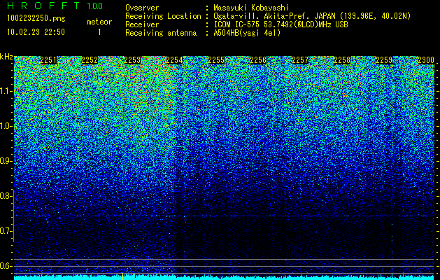Click the meteor count value 1
The width and height of the screenshot is (440, 280).
click(99, 32)
